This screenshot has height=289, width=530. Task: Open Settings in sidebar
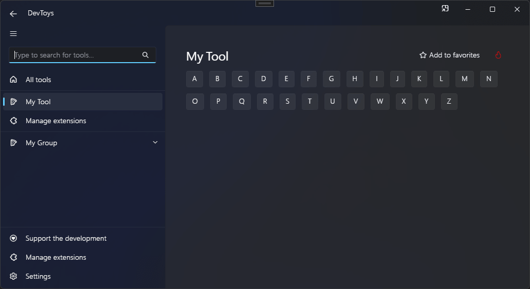point(83,276)
